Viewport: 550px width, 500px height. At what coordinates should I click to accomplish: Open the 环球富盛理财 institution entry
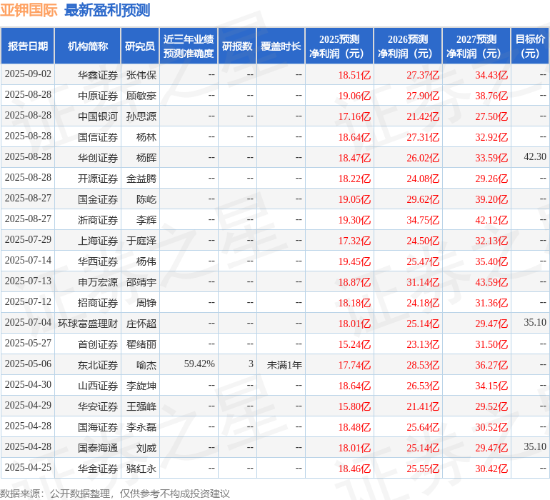pos(88,324)
